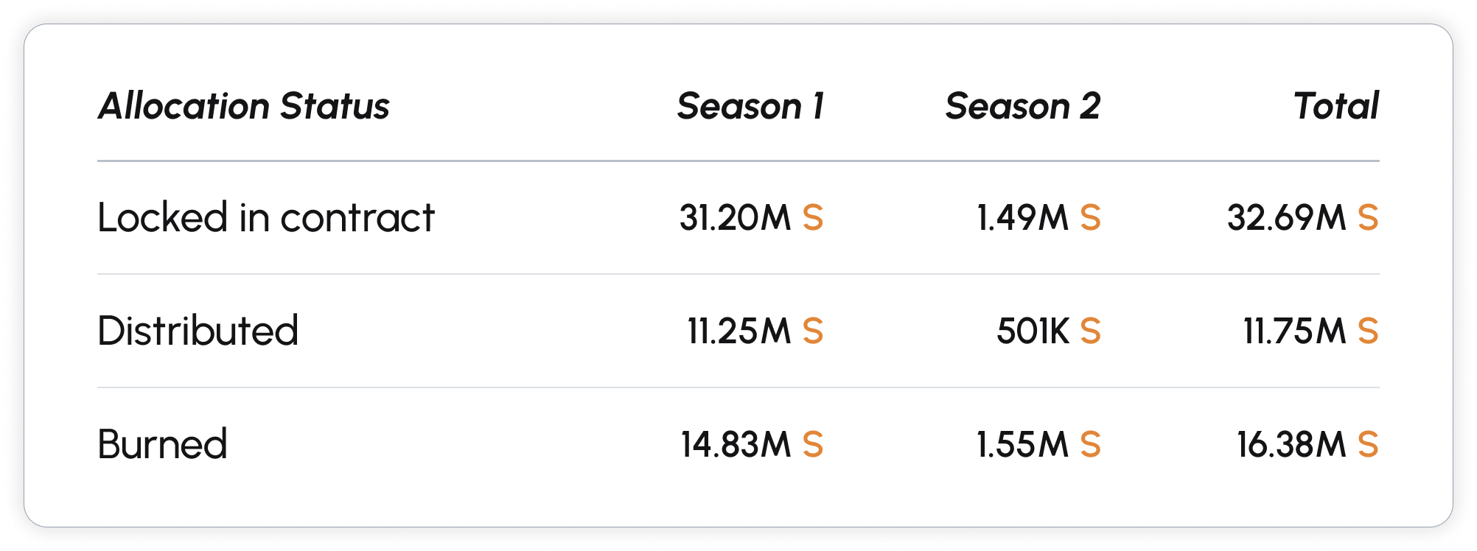Click the Total column header
This screenshot has width=1477, height=551.
click(1335, 106)
